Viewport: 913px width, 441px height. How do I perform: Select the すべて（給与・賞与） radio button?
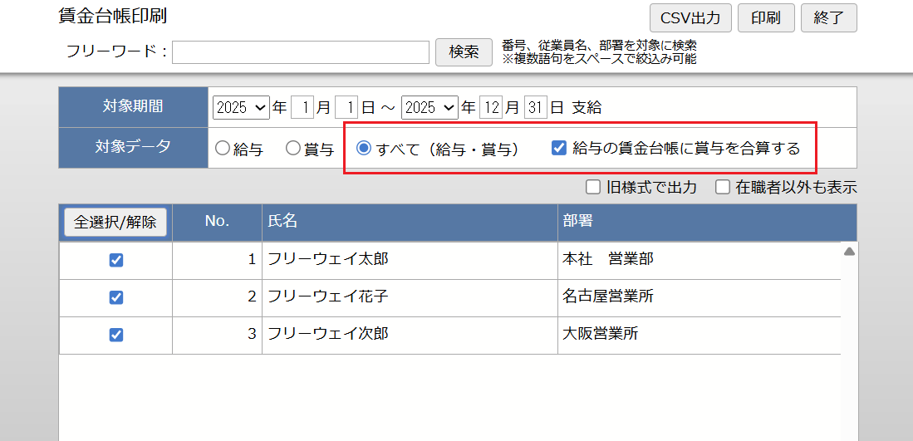coord(363,149)
